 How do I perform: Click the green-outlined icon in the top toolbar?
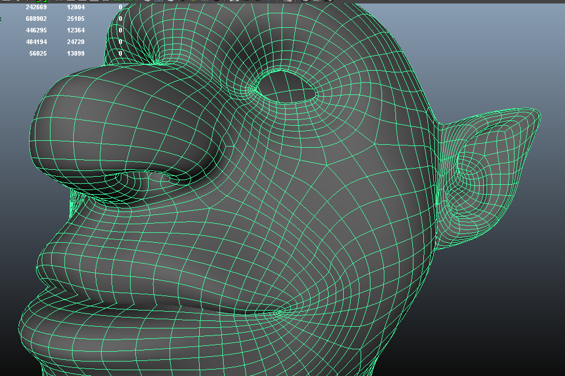41,1
